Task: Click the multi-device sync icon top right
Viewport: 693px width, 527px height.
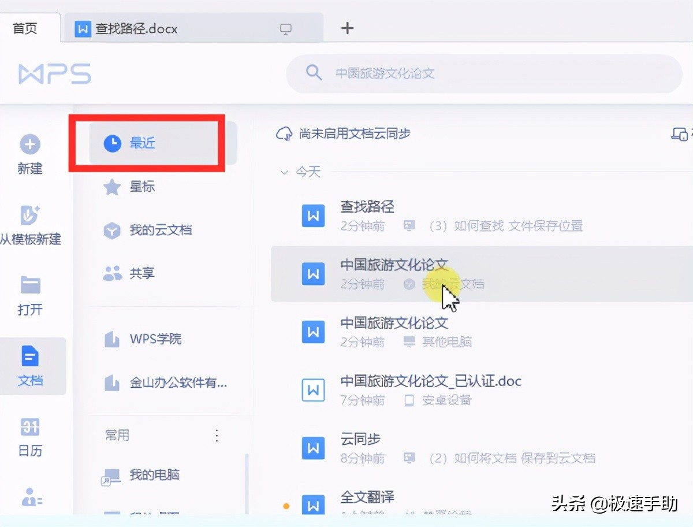Action: 679,133
